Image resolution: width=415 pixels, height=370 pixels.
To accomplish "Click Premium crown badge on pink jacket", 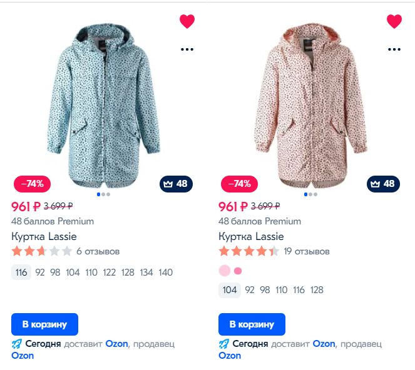I will 383,184.
